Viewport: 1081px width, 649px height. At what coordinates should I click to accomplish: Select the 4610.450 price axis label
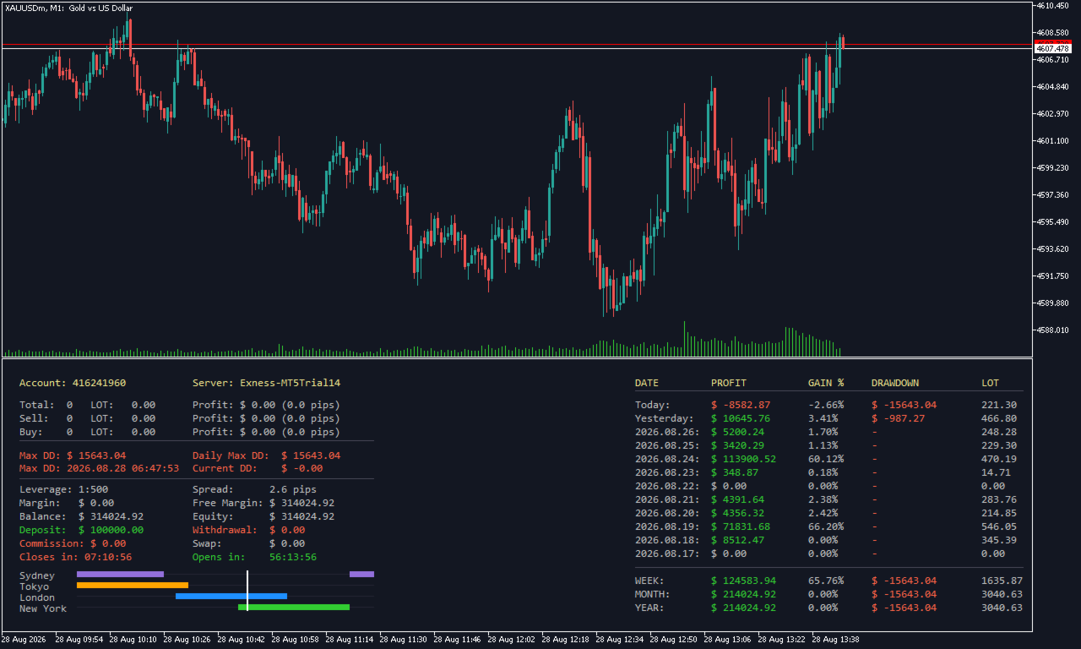click(1052, 6)
